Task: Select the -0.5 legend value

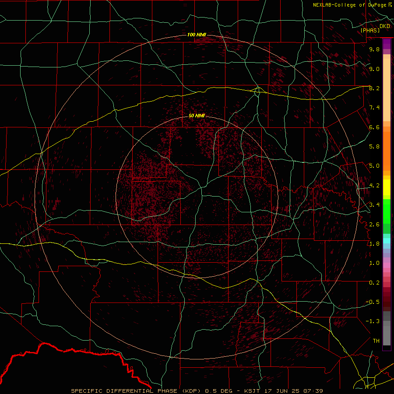Action: pos(373,302)
